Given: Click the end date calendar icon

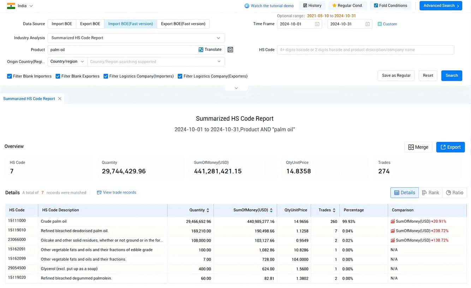Looking at the screenshot, I should [x=368, y=24].
